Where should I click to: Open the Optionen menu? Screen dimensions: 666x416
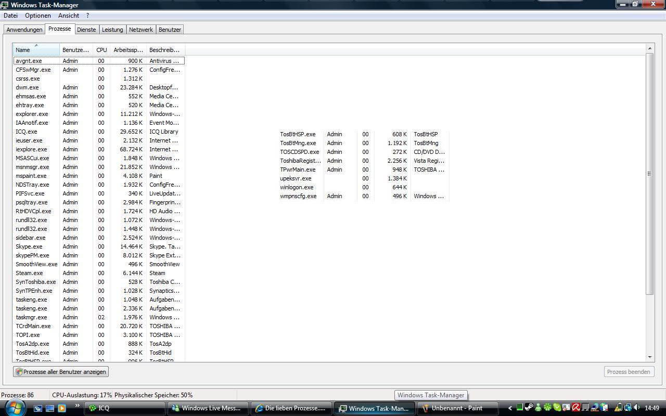pos(38,16)
